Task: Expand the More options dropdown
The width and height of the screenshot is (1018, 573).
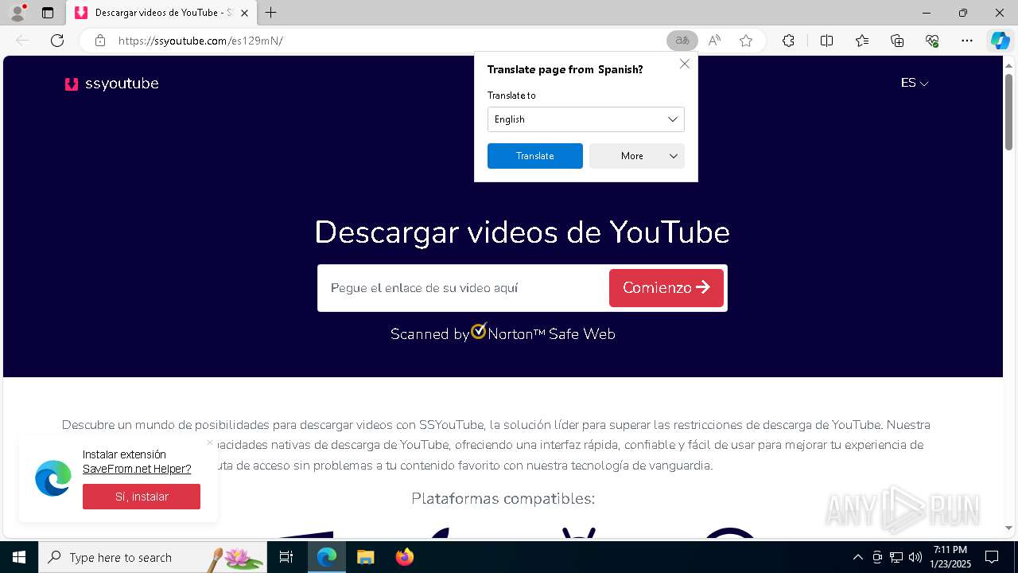Action: [x=637, y=156]
